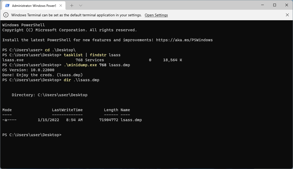Open Settings link in notification bar
Viewport: 293px width, 169px height.
(156, 15)
